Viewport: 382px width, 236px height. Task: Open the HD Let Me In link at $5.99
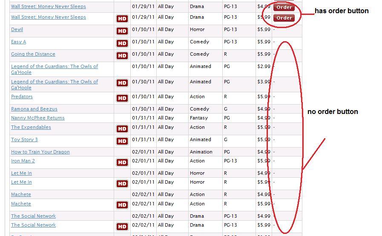[x=21, y=182]
